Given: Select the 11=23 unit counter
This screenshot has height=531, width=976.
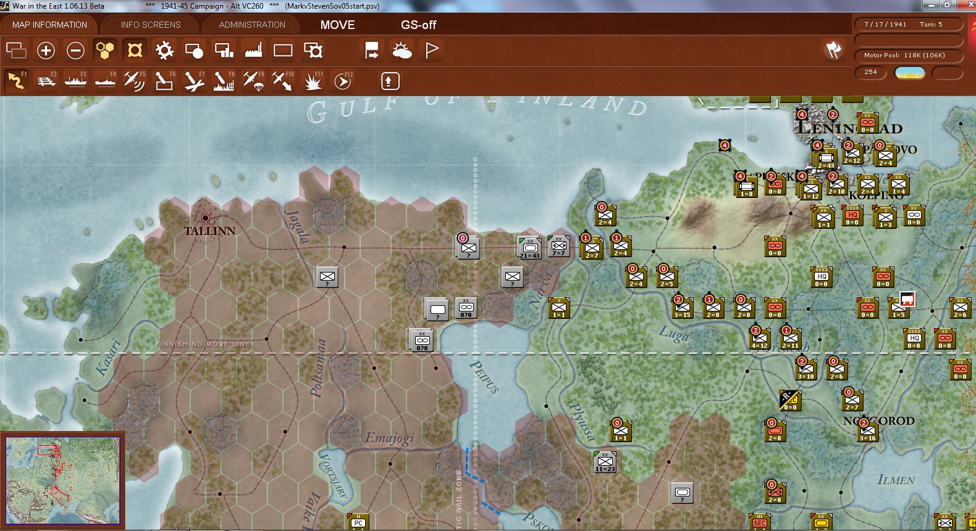Looking at the screenshot, I should pos(605,462).
